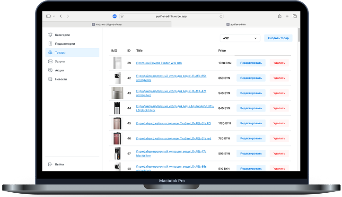The width and height of the screenshot is (342, 197).
Task: Open product link LD-AEL-51s RO
Action: click(174, 123)
